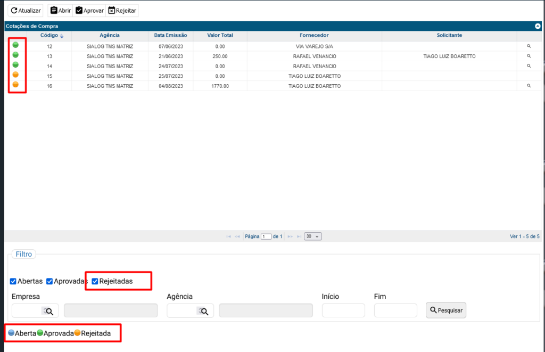Jump to the first page arrow
545x352 pixels.
[228, 236]
